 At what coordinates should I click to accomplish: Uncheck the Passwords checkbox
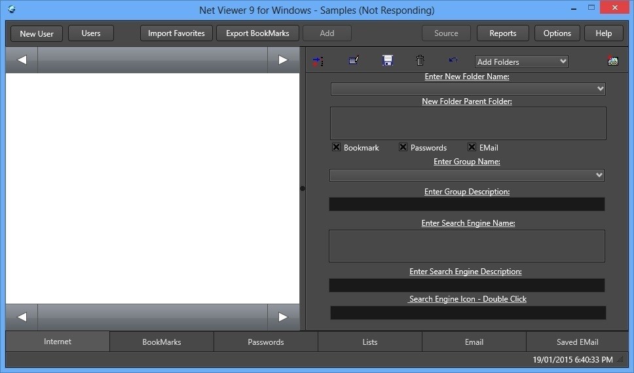click(403, 147)
